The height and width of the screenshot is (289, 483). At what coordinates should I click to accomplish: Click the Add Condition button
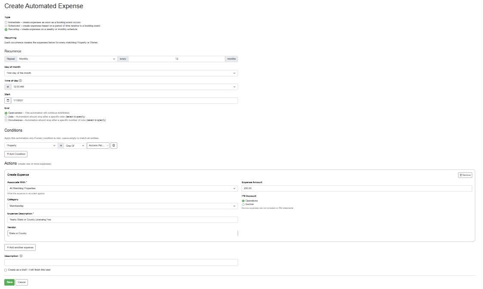tap(16, 154)
